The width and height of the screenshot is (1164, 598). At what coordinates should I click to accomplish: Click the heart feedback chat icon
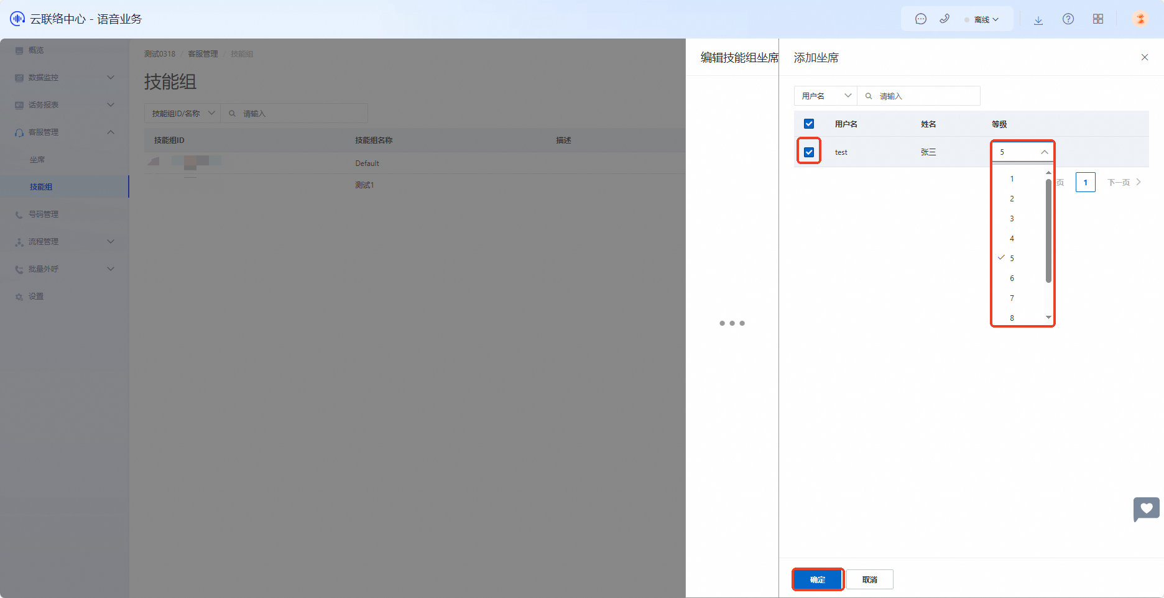coord(1147,509)
